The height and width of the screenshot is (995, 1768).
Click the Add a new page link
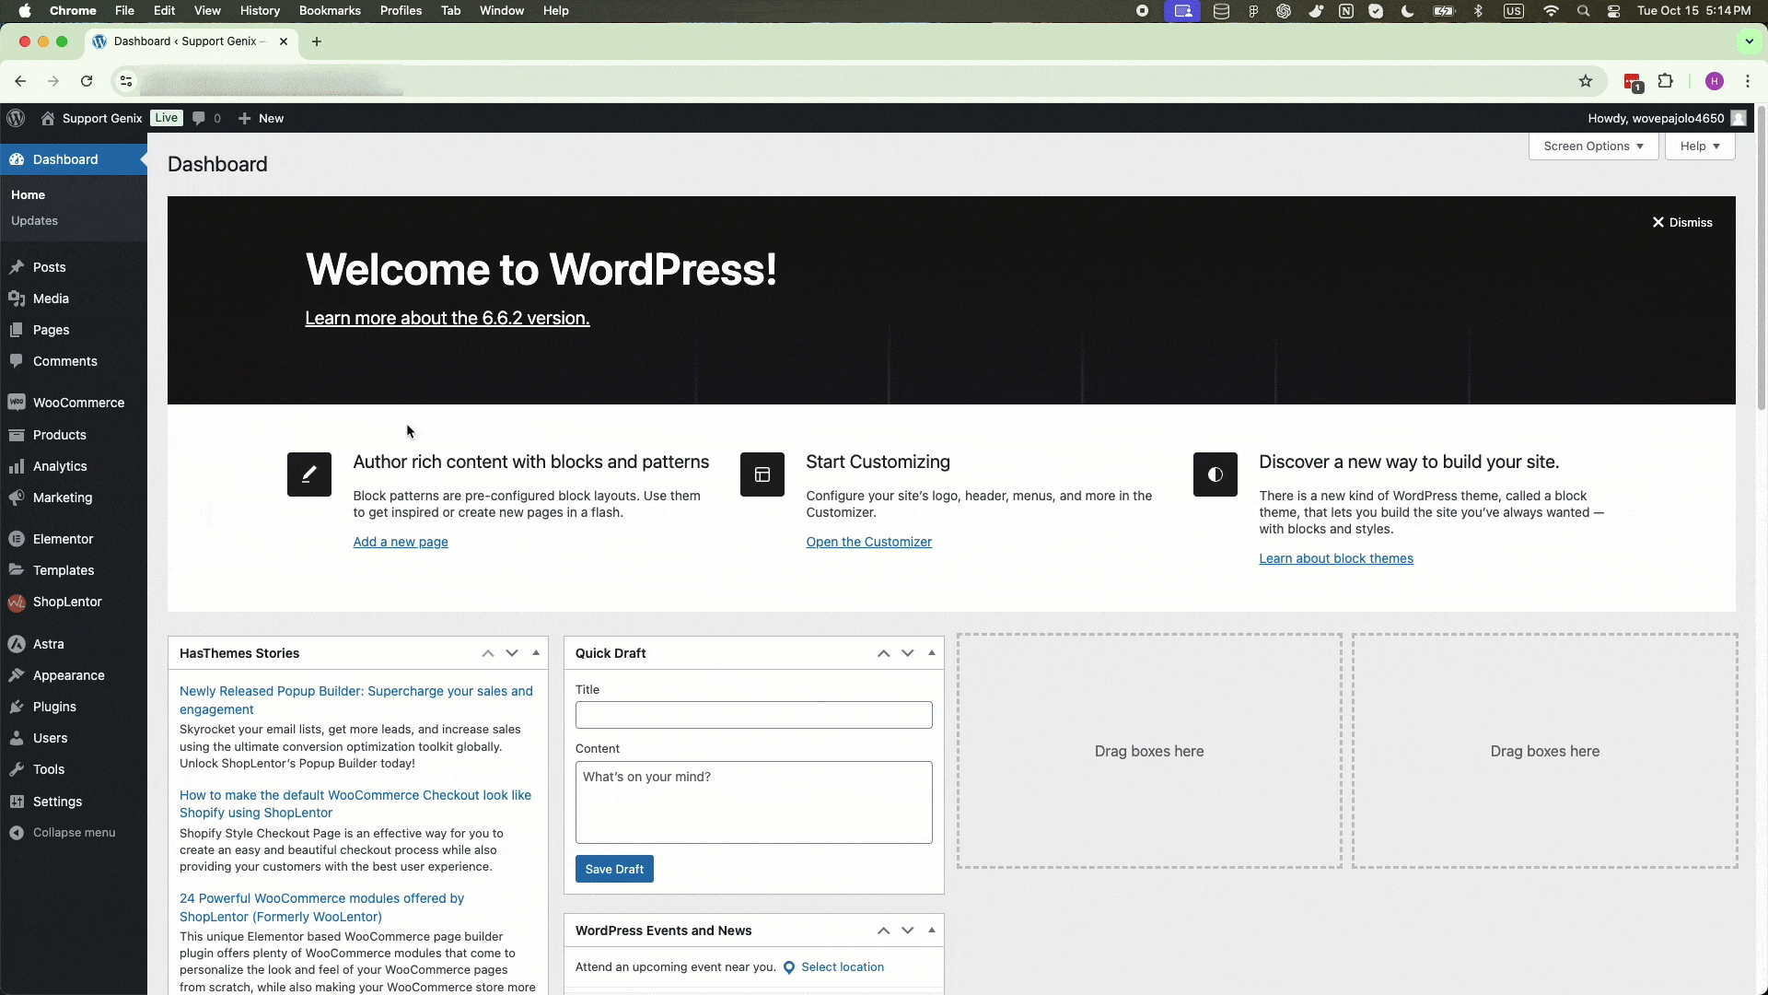400,541
